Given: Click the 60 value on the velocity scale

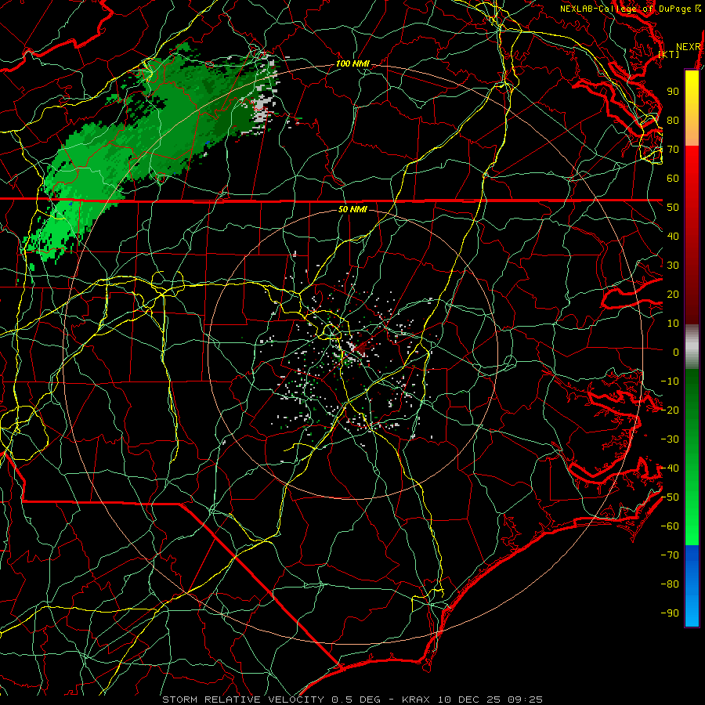Looking at the screenshot, I should pyautogui.click(x=673, y=178).
